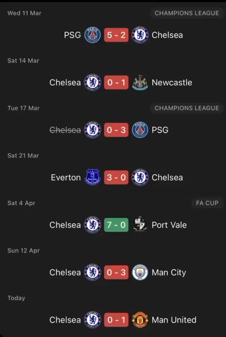226x337 pixels.
Task: Open the 0-1 score against Man United
Action: tap(116, 320)
